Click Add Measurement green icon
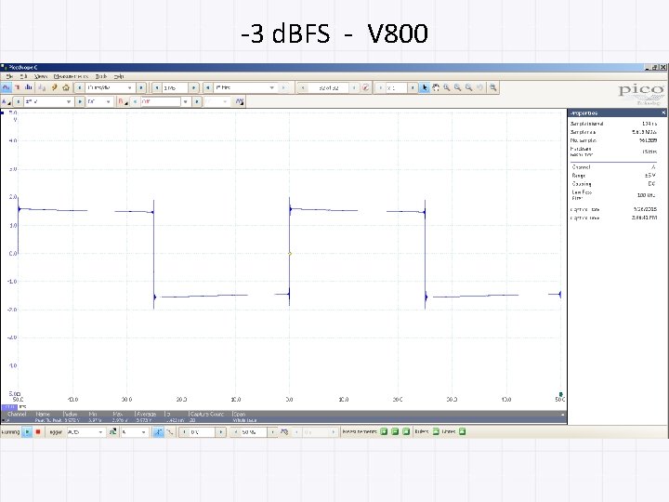 click(384, 431)
